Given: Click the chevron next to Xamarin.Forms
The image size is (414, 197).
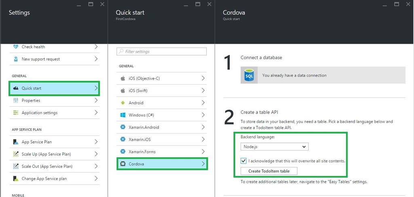Looking at the screenshot, I should tap(203, 152).
